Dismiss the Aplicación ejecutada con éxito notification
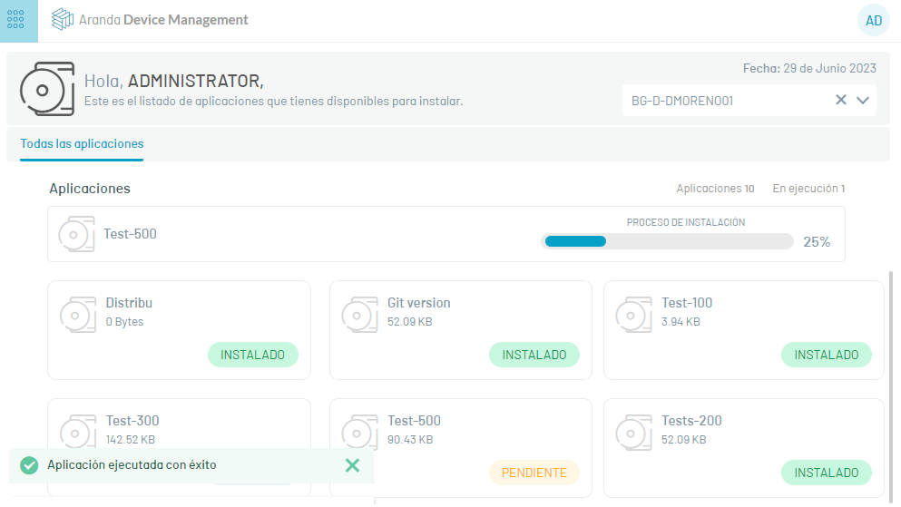 pyautogui.click(x=352, y=465)
